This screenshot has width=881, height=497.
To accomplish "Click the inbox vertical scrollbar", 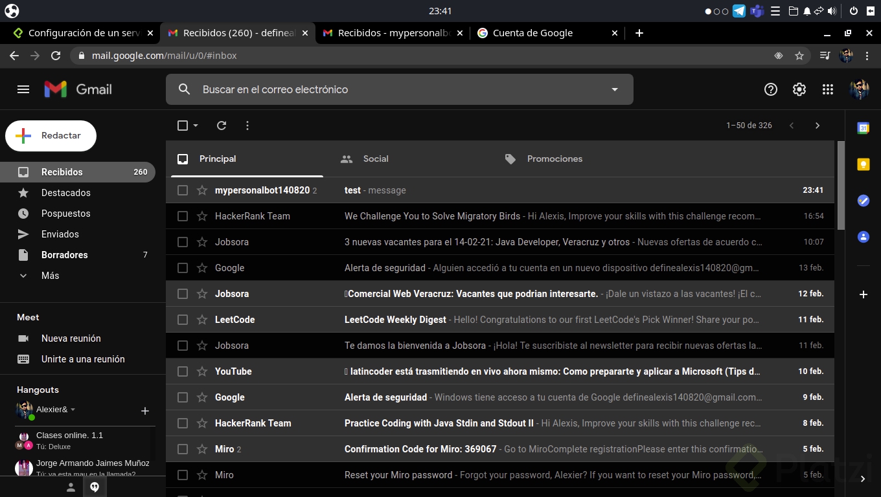I will click(841, 185).
